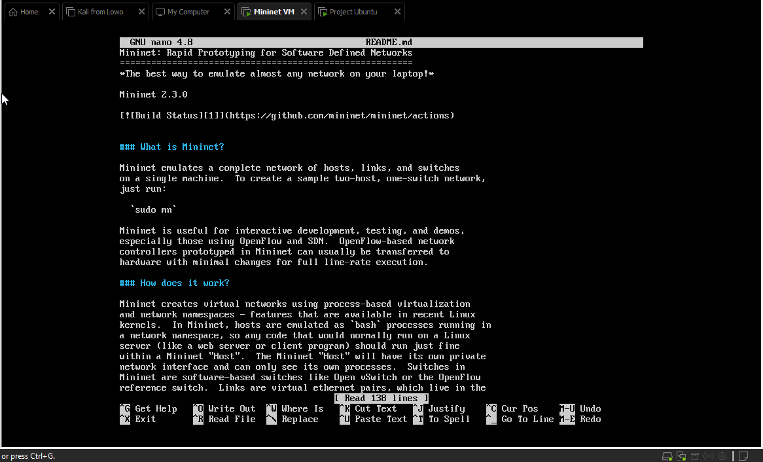This screenshot has width=763, height=462.
Task: Click the '### What is Mininet?' heading
Action: (171, 147)
